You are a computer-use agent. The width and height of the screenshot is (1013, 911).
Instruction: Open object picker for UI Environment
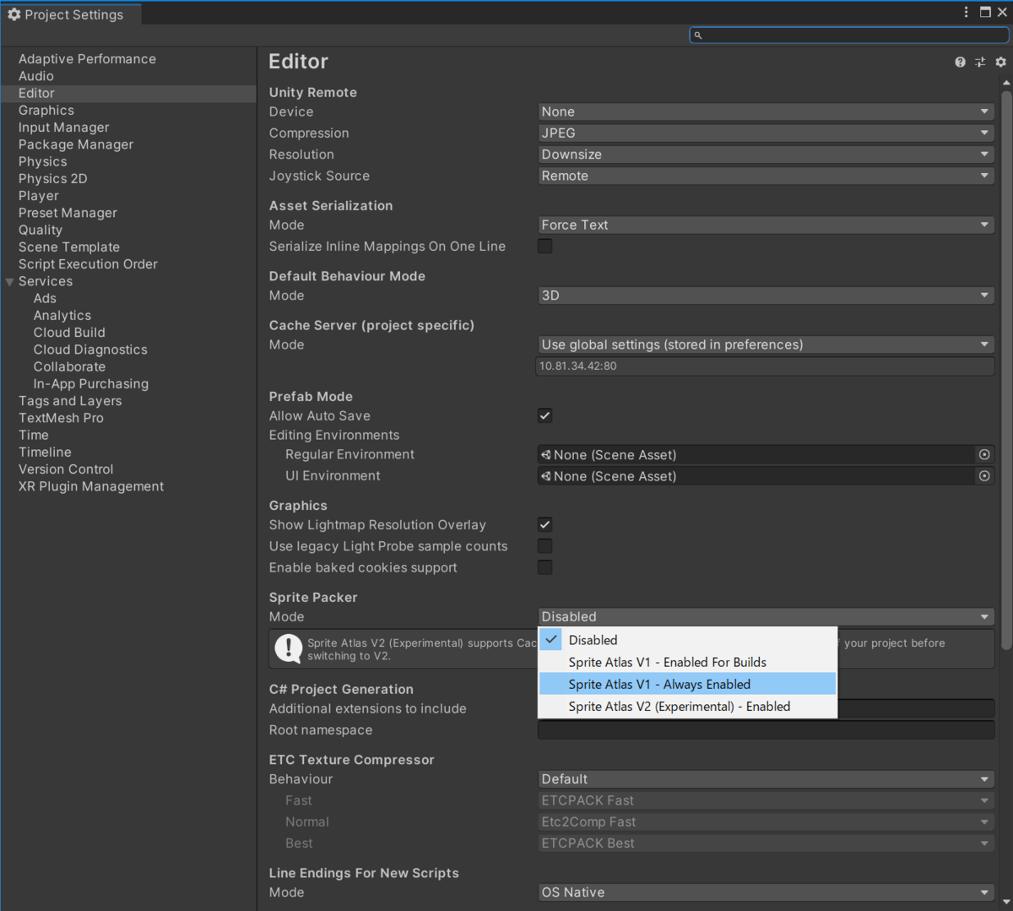point(984,475)
